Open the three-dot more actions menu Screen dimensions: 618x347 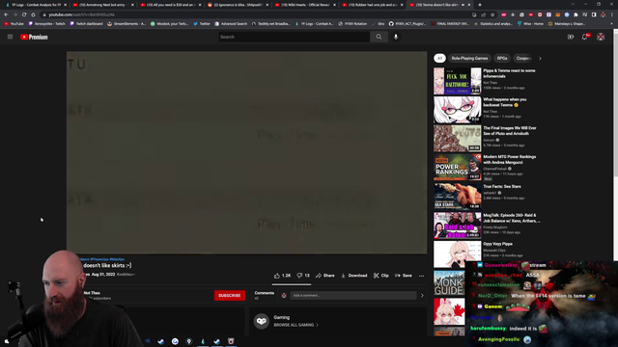[x=421, y=276]
